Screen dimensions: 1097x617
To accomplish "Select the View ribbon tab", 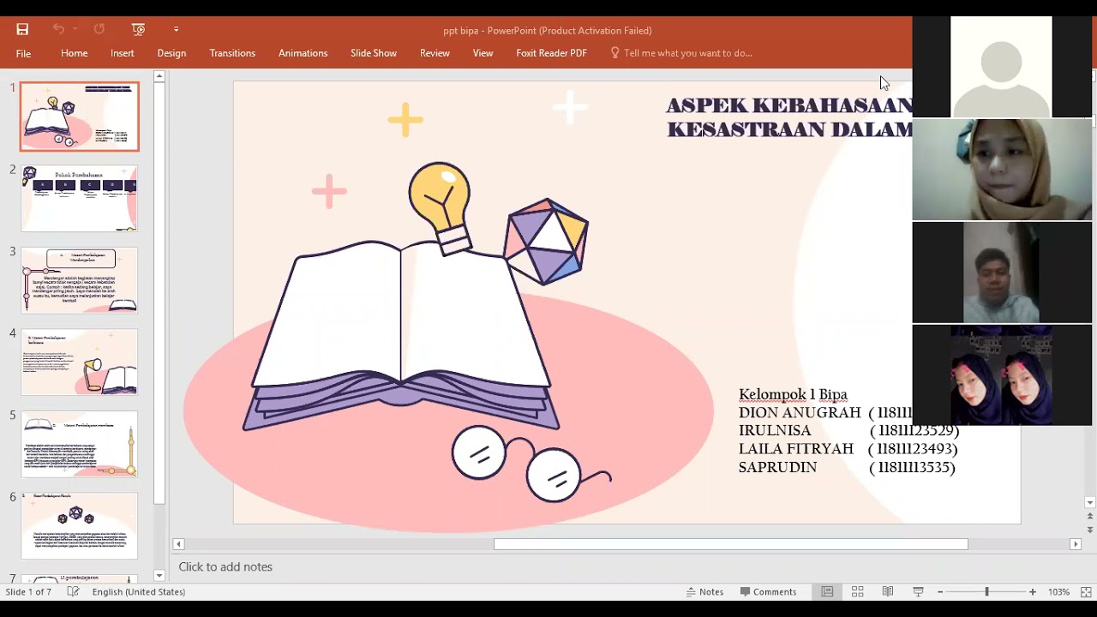I will click(x=483, y=53).
